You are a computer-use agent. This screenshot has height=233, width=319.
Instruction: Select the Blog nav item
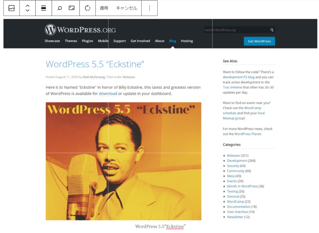[173, 41]
